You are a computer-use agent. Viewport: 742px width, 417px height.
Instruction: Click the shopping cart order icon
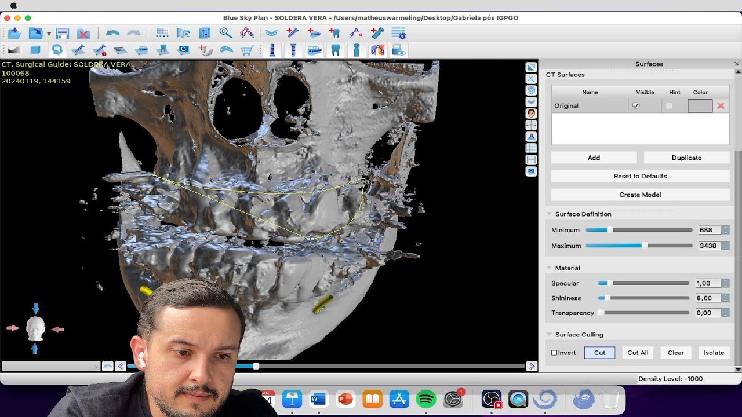[247, 50]
